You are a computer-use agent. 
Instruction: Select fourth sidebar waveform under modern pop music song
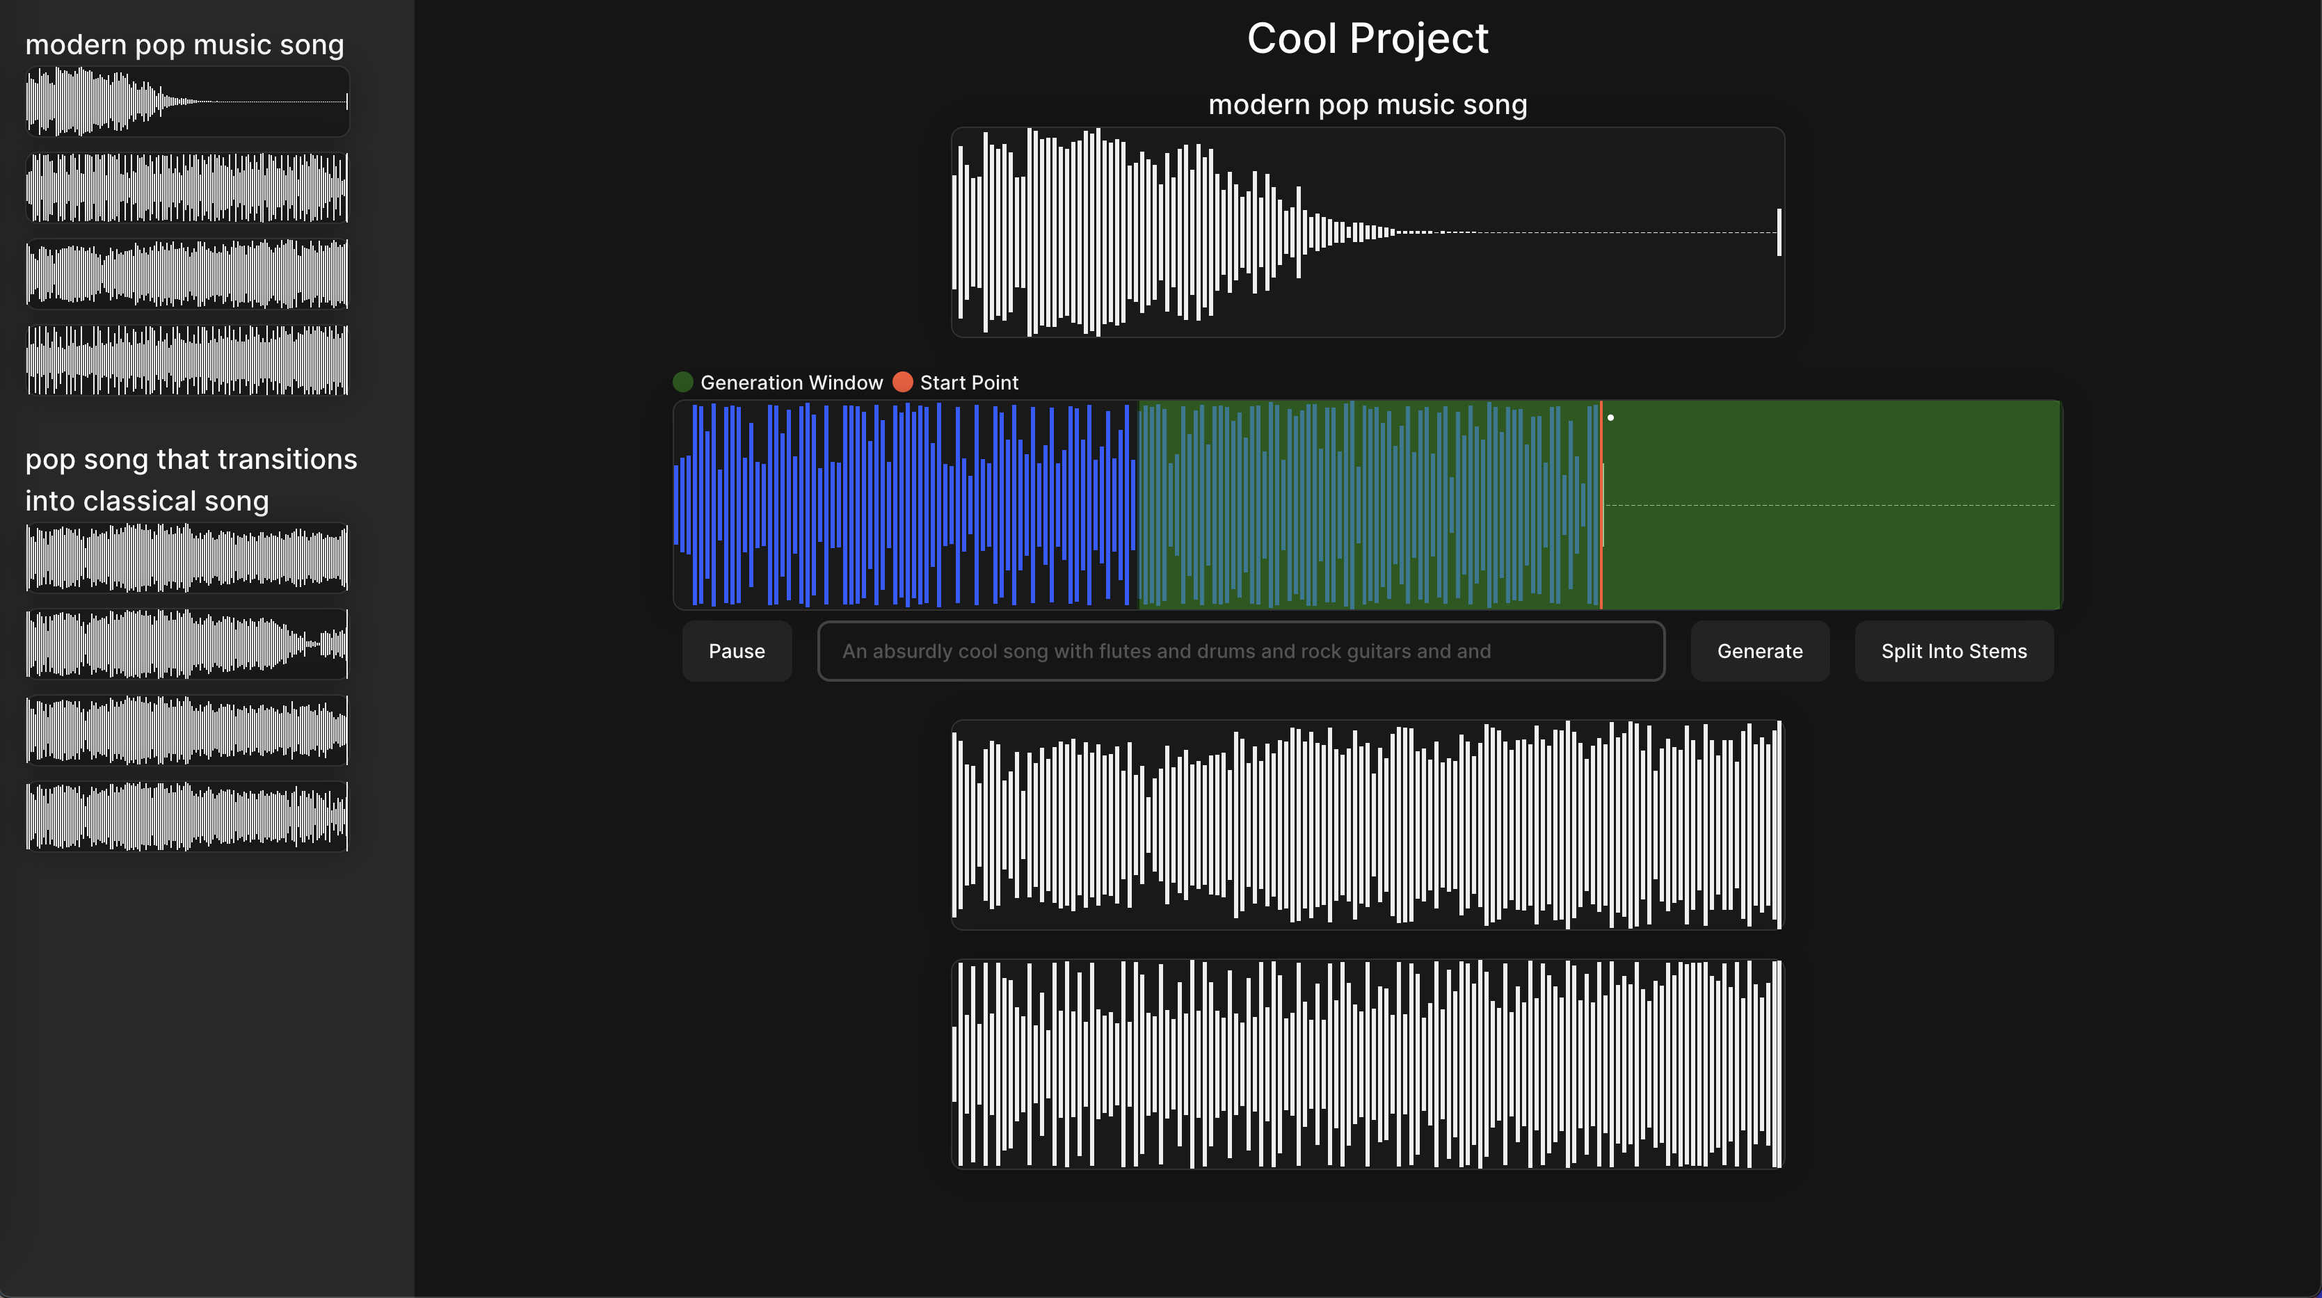click(x=186, y=360)
